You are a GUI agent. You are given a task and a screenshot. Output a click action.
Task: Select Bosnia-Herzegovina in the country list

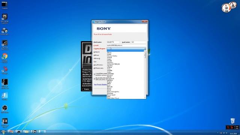tap(113, 91)
